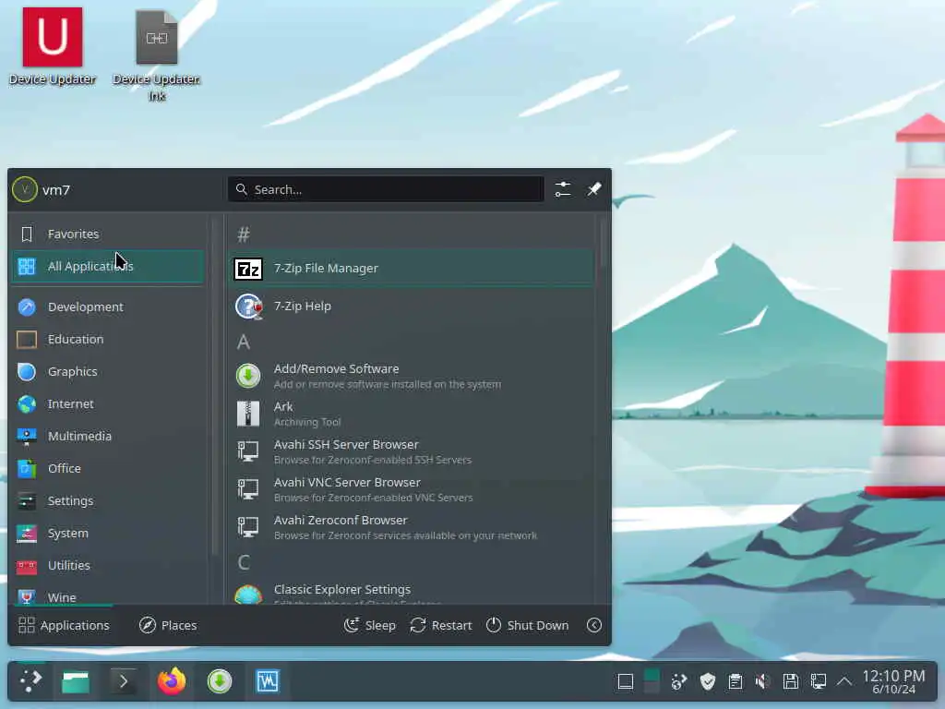945x709 pixels.
Task: Open the 7-Zip File Manager entry
Action: [x=412, y=269]
